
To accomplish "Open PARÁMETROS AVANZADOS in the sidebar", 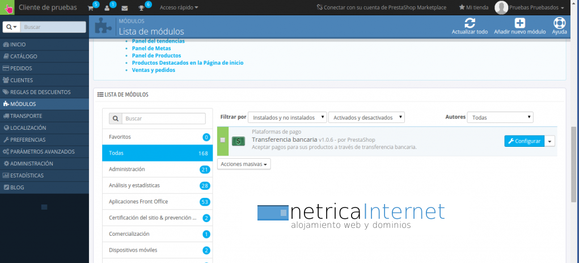I will [44, 151].
